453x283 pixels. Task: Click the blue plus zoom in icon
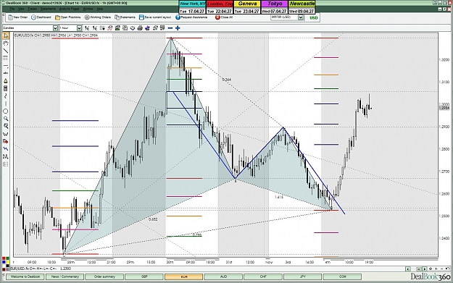178,28
